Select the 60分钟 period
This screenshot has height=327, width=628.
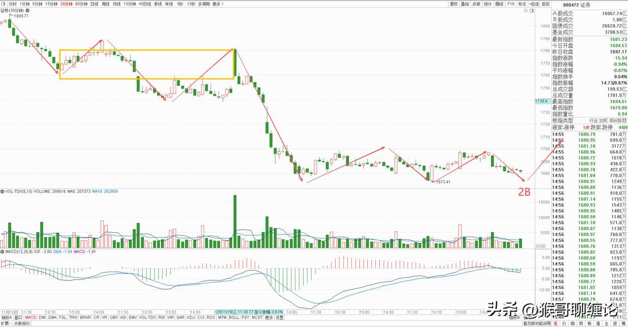pos(81,4)
